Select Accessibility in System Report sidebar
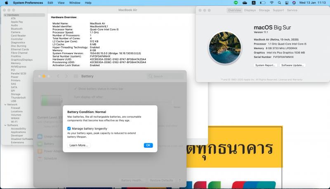Viewport: 330px width, 189px height. click(19, 129)
